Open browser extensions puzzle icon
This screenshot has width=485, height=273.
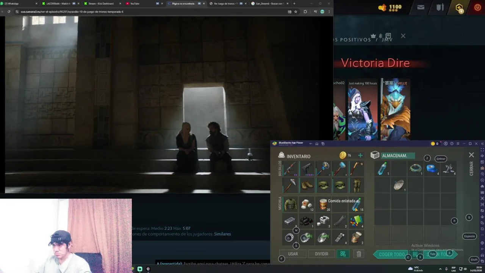coord(305,12)
